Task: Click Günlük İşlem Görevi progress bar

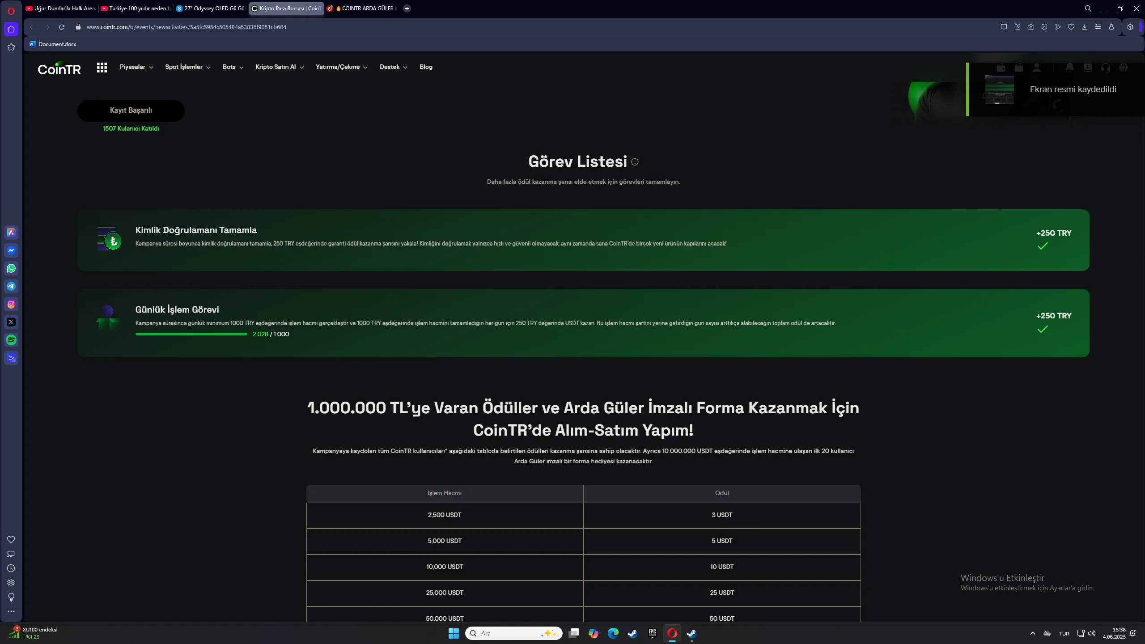Action: [191, 334]
